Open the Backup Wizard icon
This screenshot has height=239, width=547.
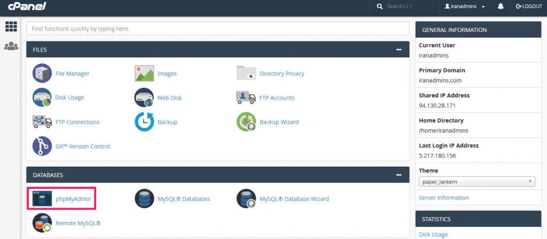[246, 122]
